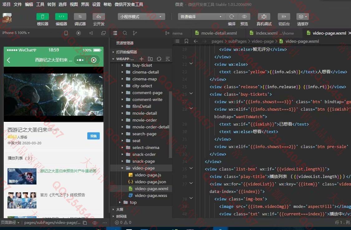Screen dimensions: 351x230
Task: Toggle the debugger panel (调试器)
Action: tap(80, 17)
